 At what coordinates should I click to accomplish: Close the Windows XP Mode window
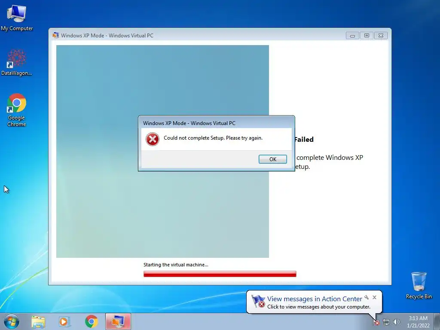[381, 36]
